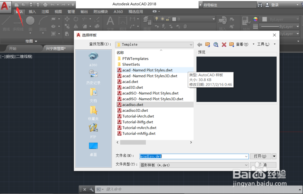Click the Plot printer icon in quick access toolbar
This screenshot has width=303, height=194.
point(45,5)
